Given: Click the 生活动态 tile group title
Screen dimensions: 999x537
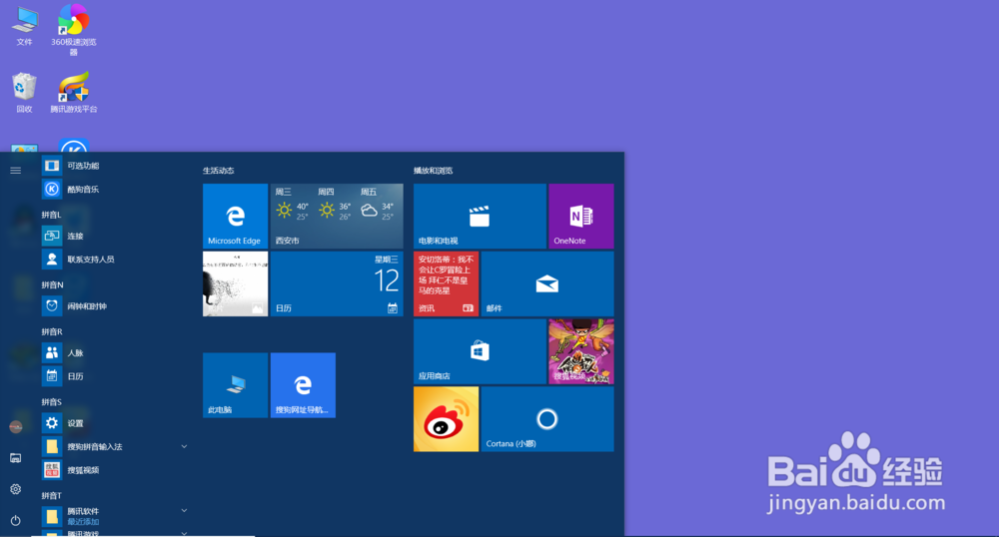Looking at the screenshot, I should point(219,171).
